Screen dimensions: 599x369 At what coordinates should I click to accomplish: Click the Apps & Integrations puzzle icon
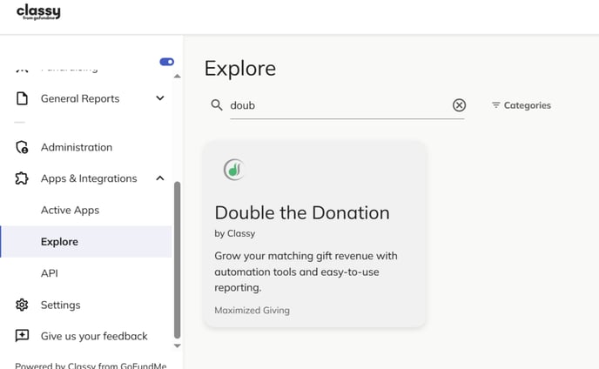point(22,178)
